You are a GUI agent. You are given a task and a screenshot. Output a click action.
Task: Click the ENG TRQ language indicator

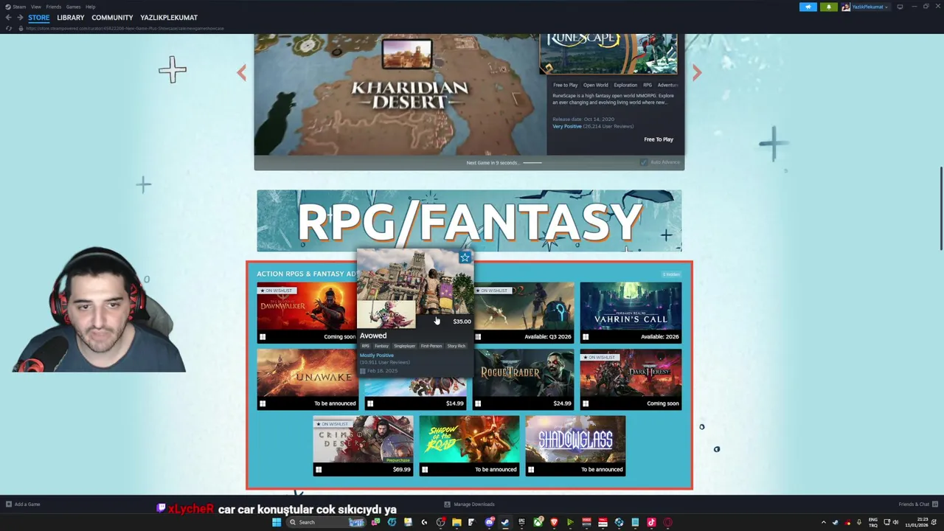pyautogui.click(x=873, y=522)
